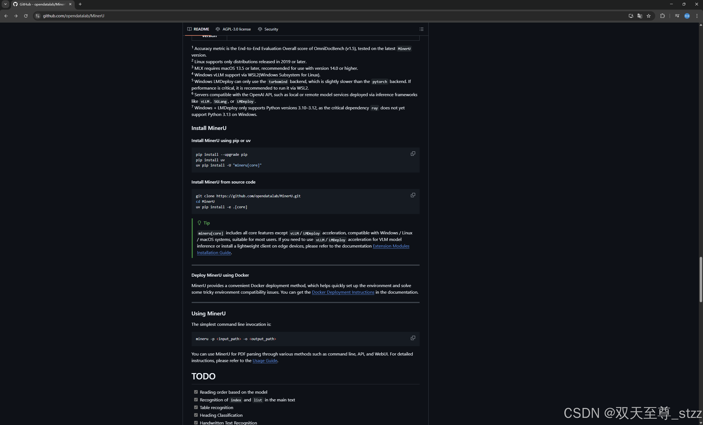Copy the pip install code block

point(412,154)
